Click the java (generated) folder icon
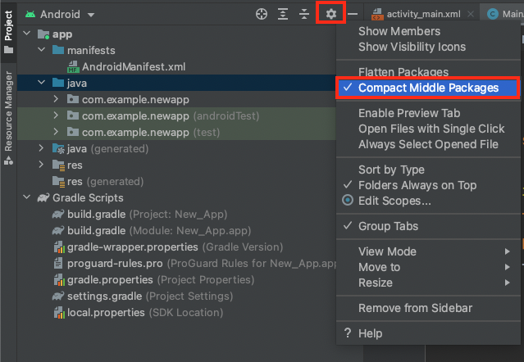 (58, 149)
